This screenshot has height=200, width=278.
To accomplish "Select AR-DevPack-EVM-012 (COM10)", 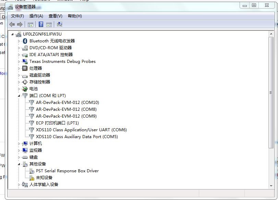I will [x=68, y=103].
